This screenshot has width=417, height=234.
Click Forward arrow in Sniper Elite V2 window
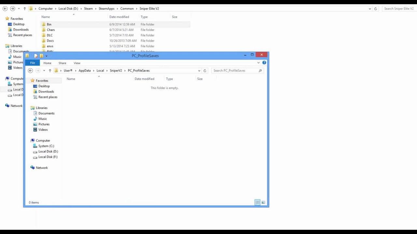pyautogui.click(x=12, y=9)
